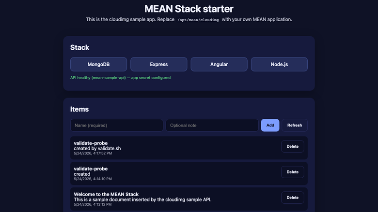This screenshot has width=378, height=212.
Task: Delete the validate-probe item created by validate.sh
Action: click(x=292, y=146)
